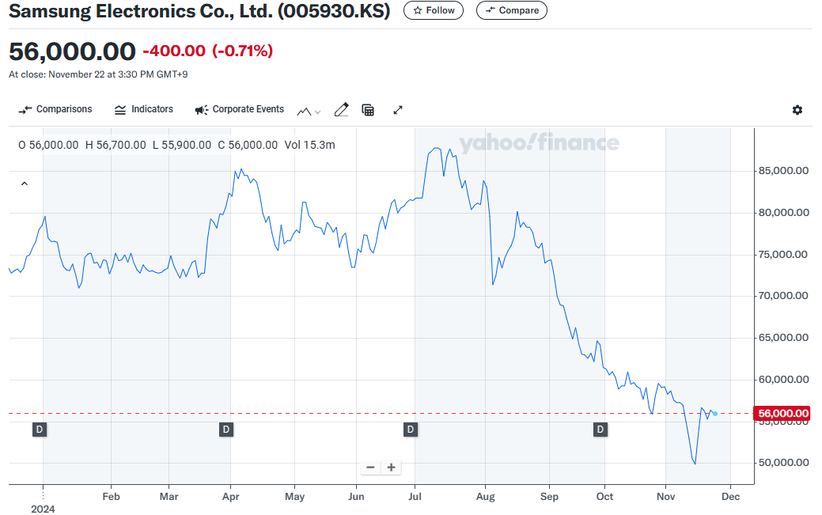The height and width of the screenshot is (515, 822).
Task: Open the Indicators menu
Action: tap(143, 109)
